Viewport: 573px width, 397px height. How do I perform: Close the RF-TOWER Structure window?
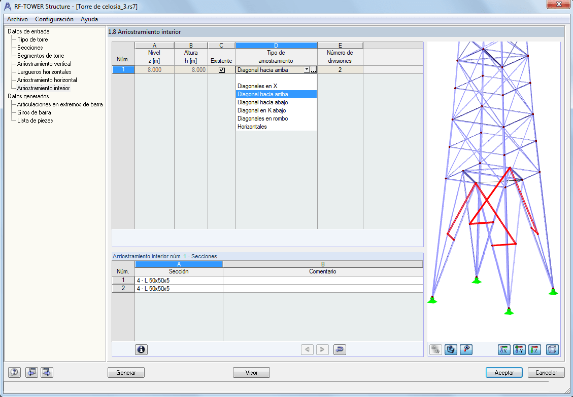(x=558, y=5)
